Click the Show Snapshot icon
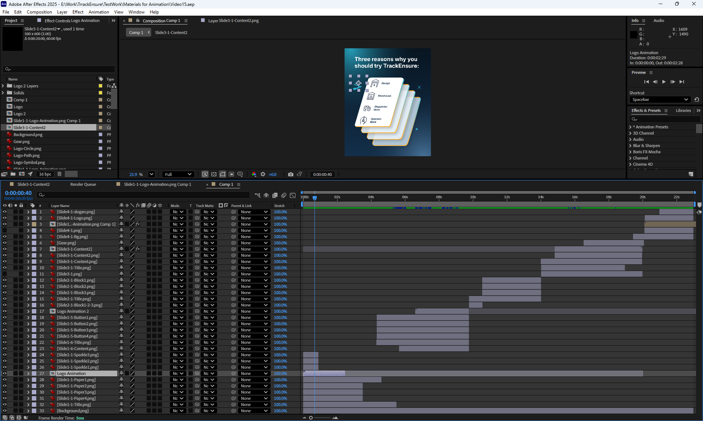703x421 pixels. tap(300, 174)
